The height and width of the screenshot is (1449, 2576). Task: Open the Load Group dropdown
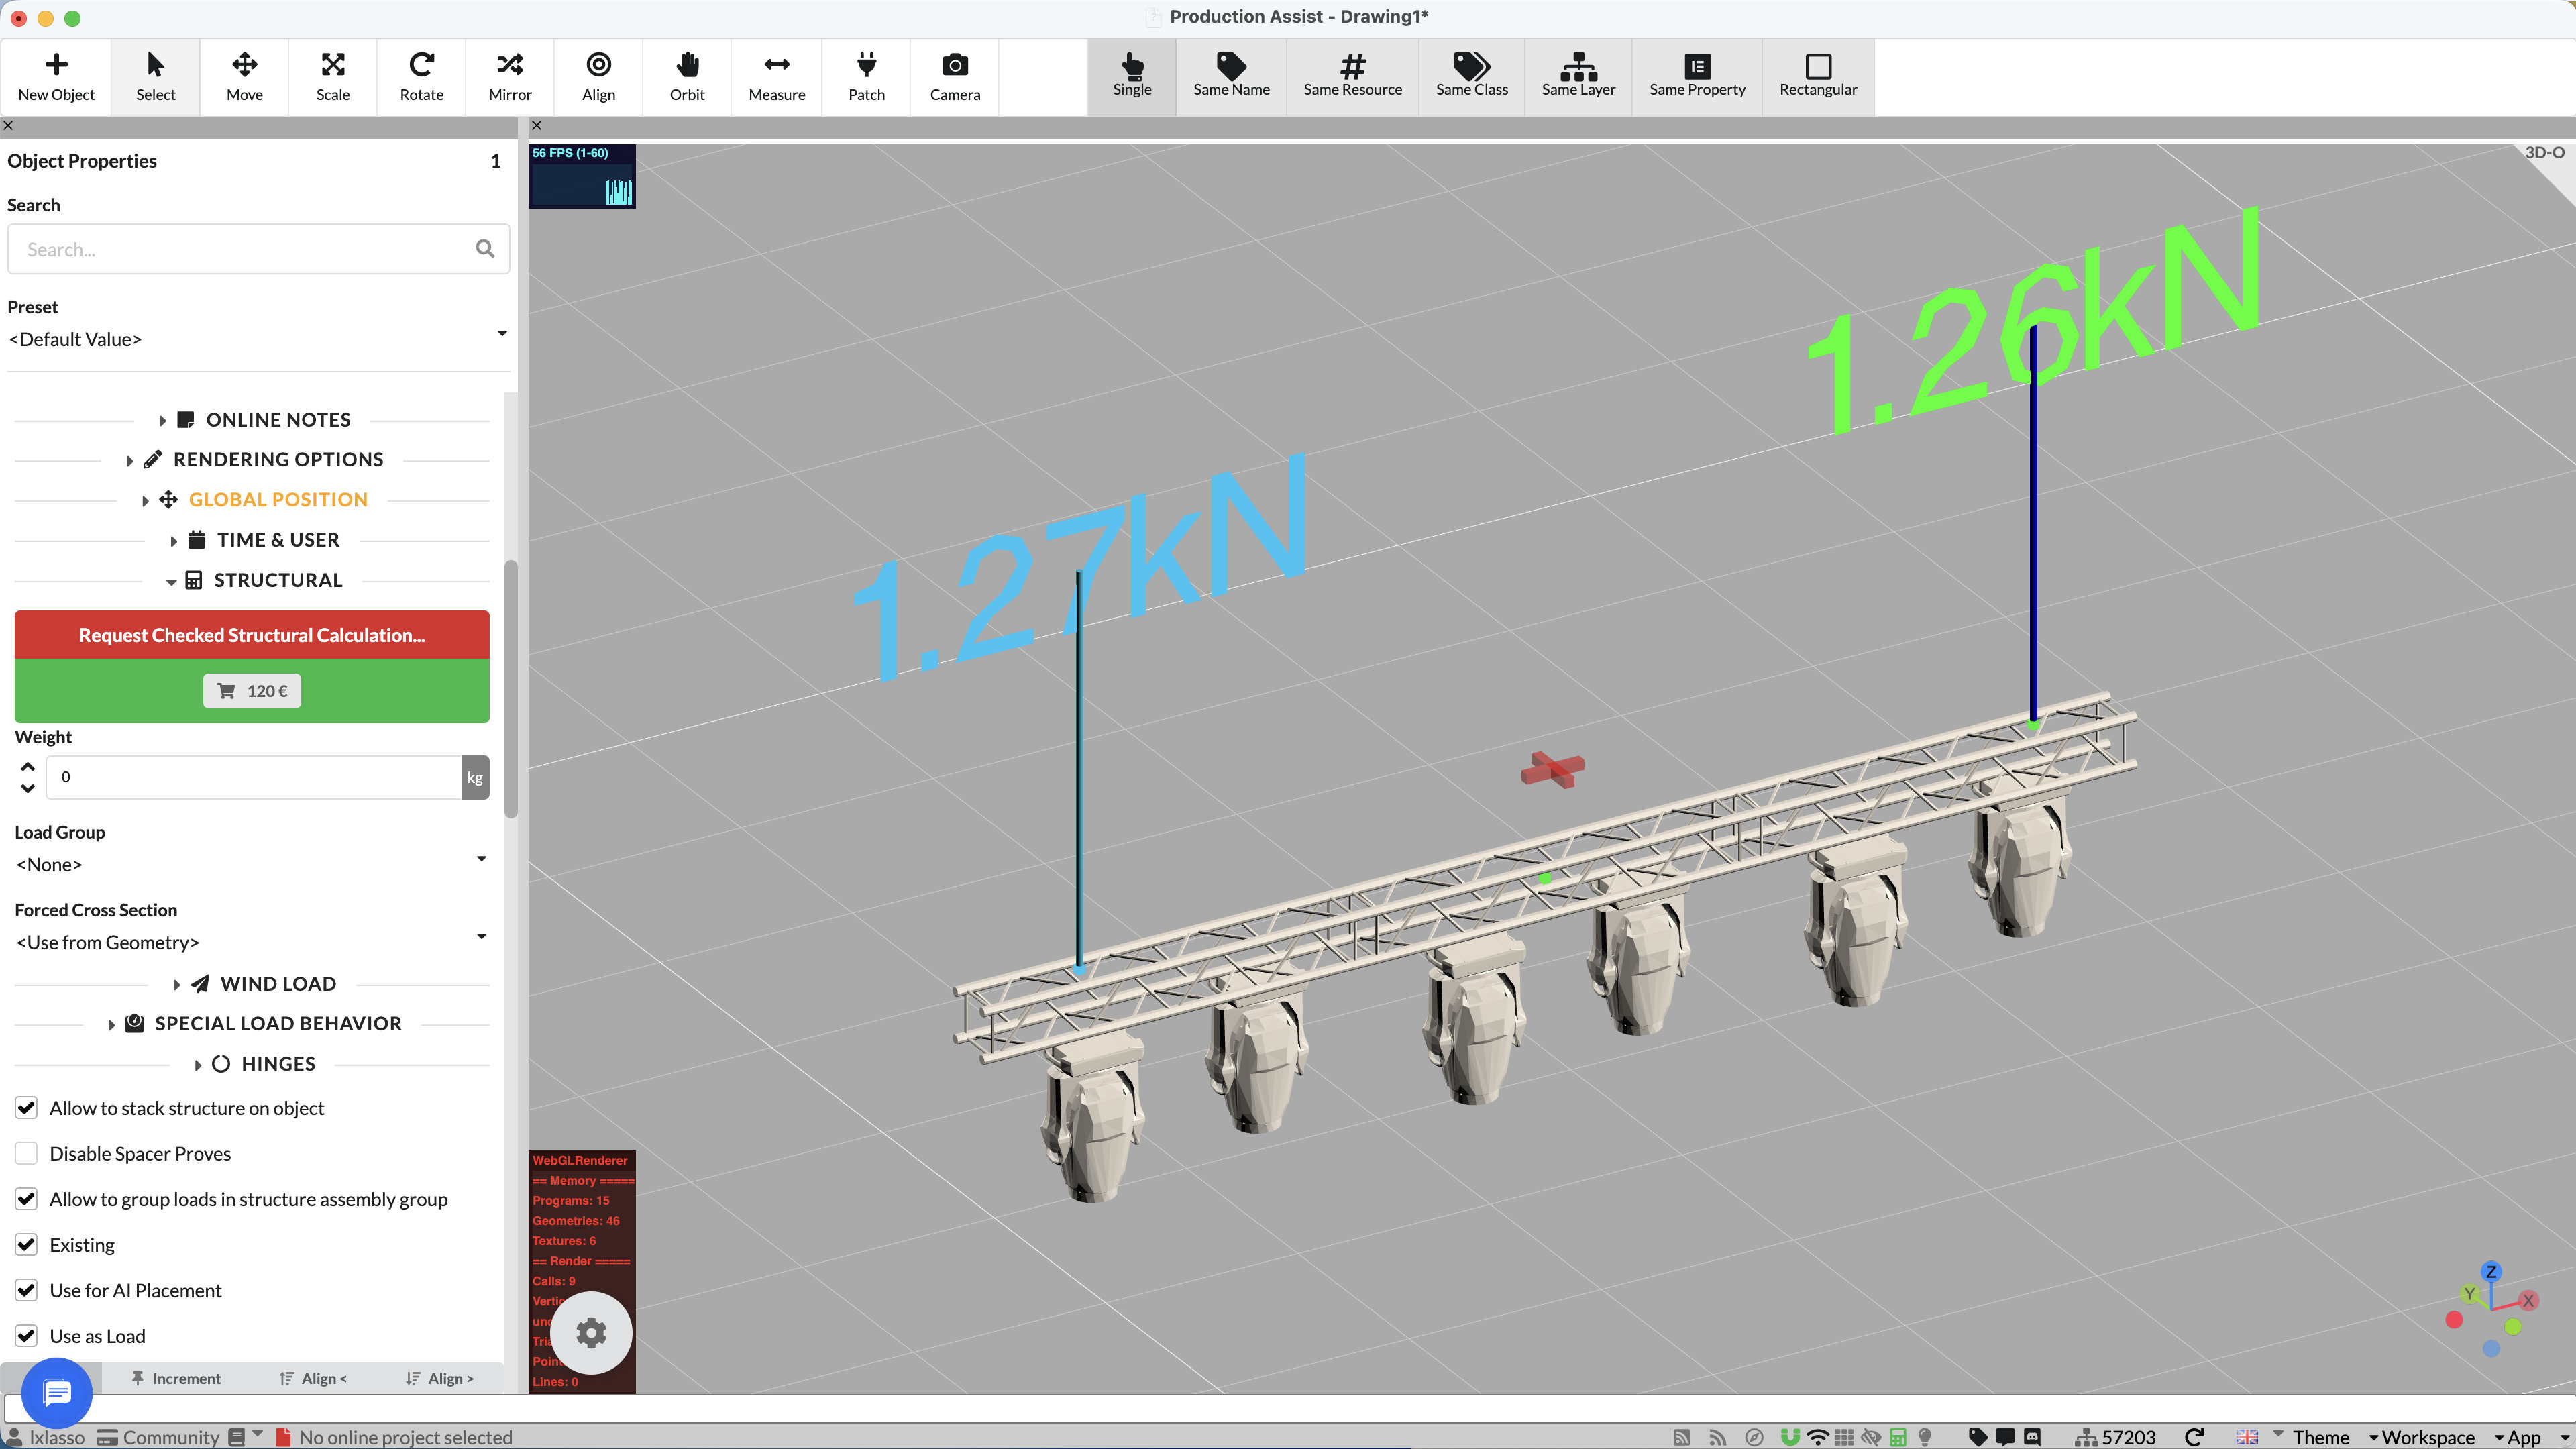251,864
